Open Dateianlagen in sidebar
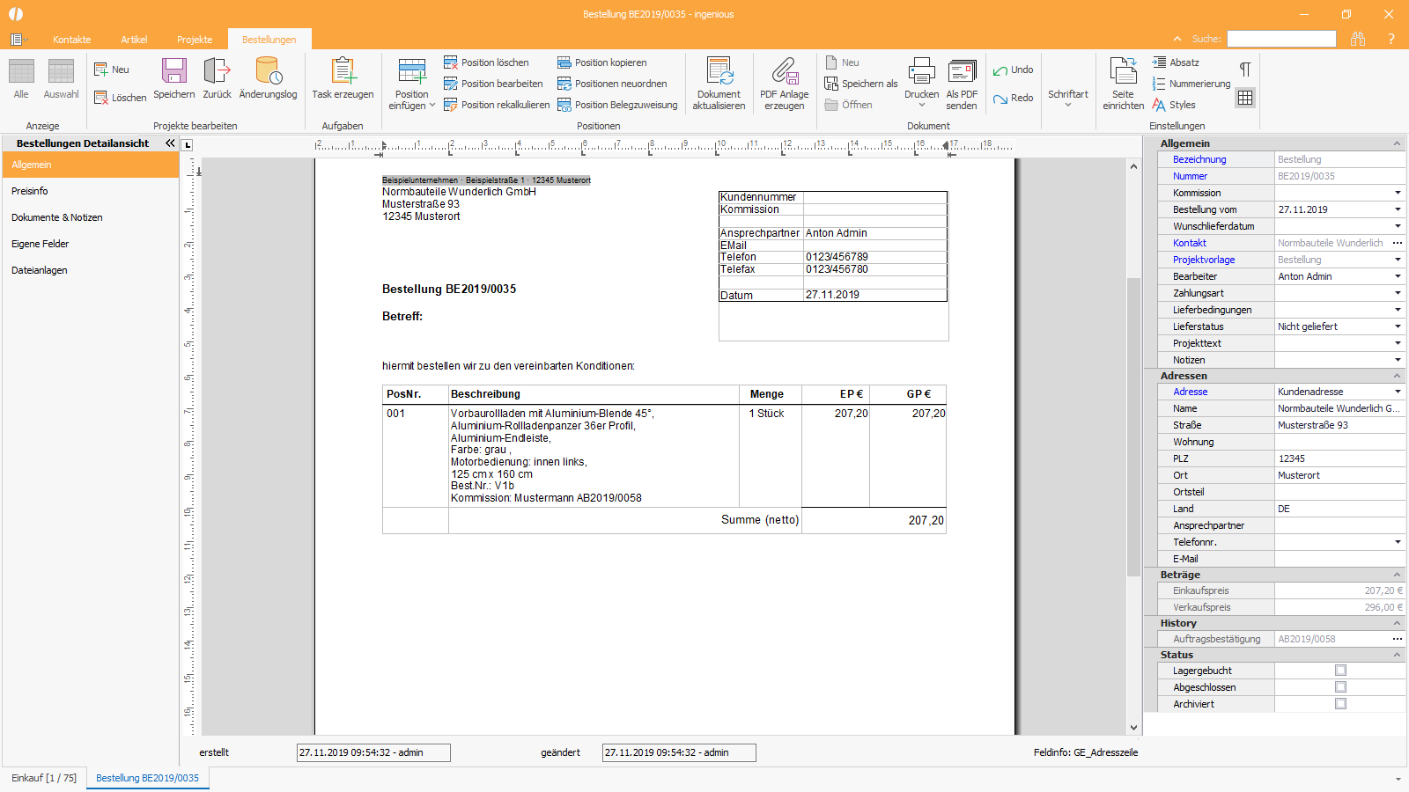 point(91,270)
